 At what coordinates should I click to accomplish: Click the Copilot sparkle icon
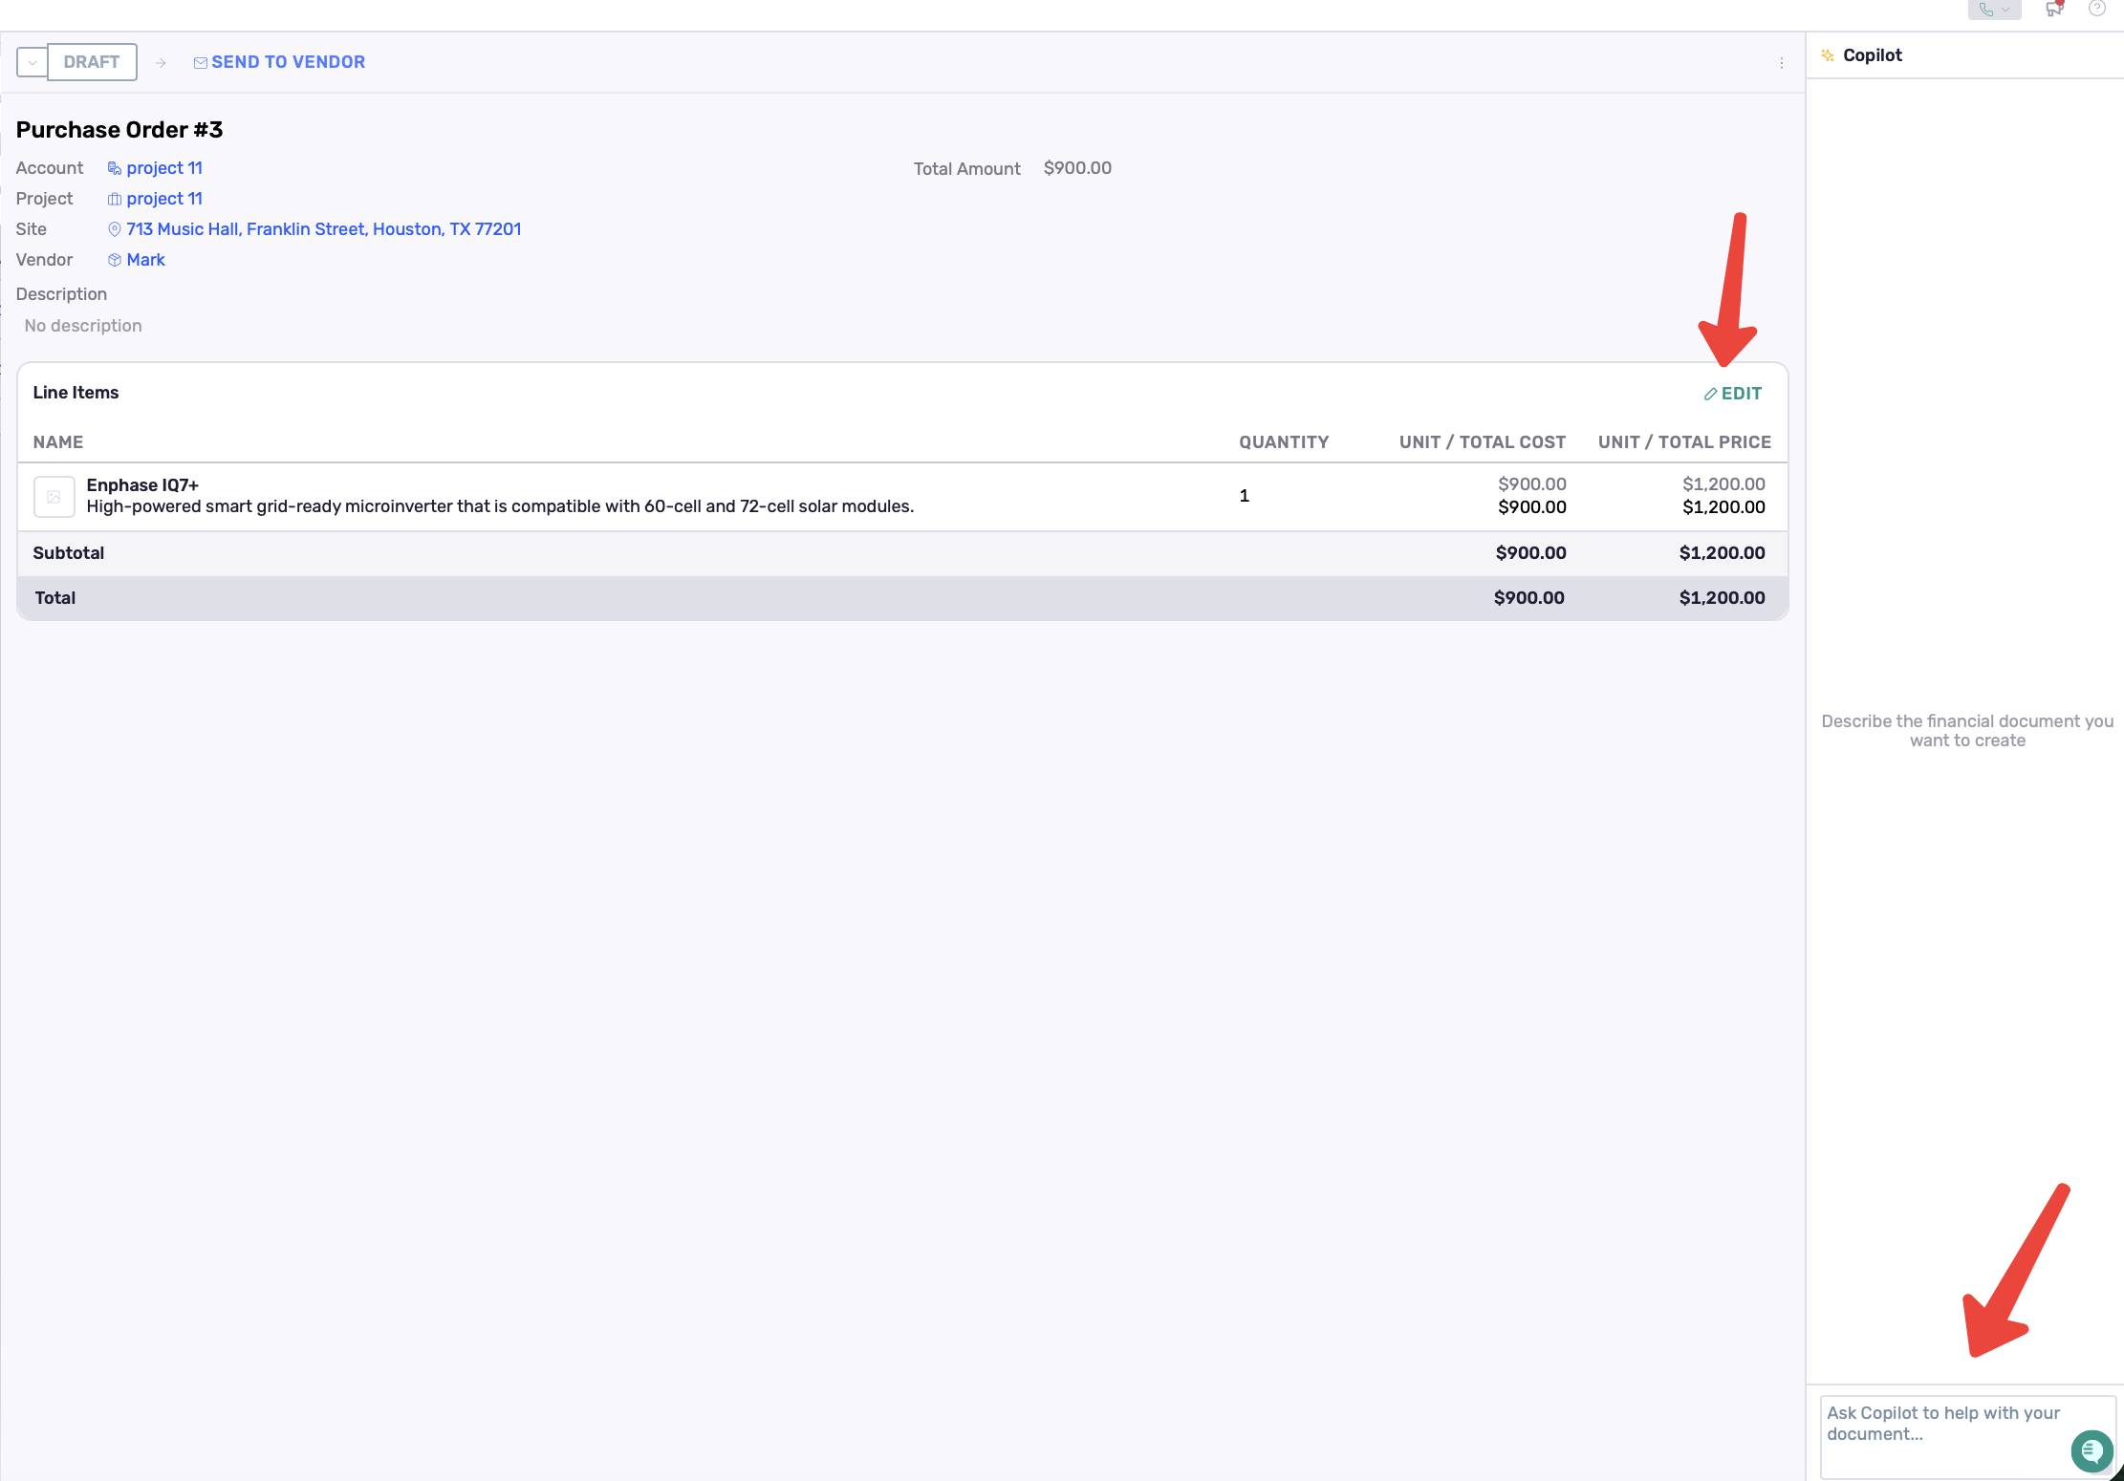coord(1828,55)
